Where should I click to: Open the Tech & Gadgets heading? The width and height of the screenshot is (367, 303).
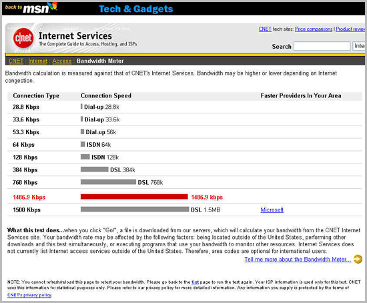click(135, 9)
